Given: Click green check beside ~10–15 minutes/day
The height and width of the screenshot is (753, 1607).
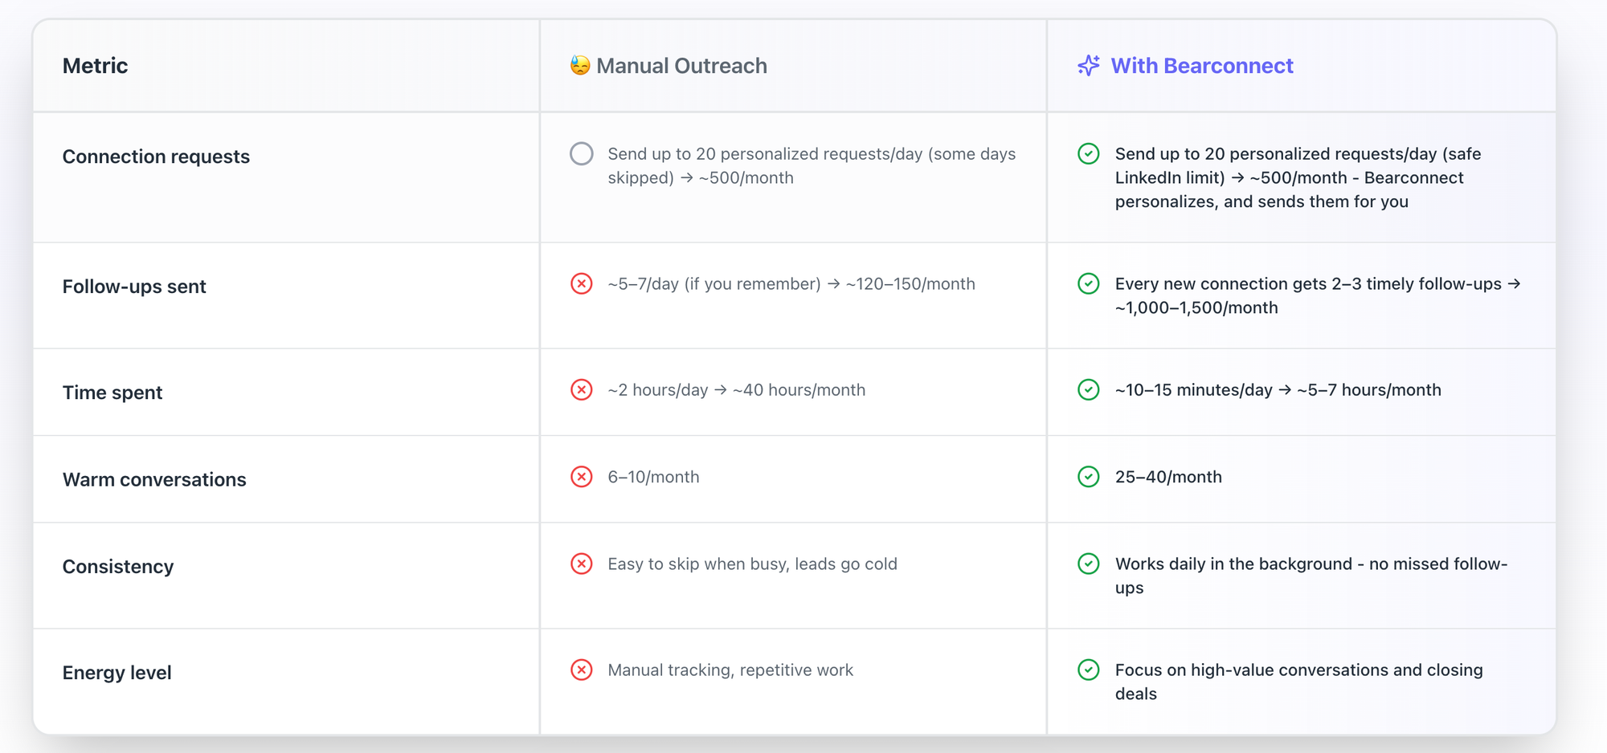Looking at the screenshot, I should 1089,390.
